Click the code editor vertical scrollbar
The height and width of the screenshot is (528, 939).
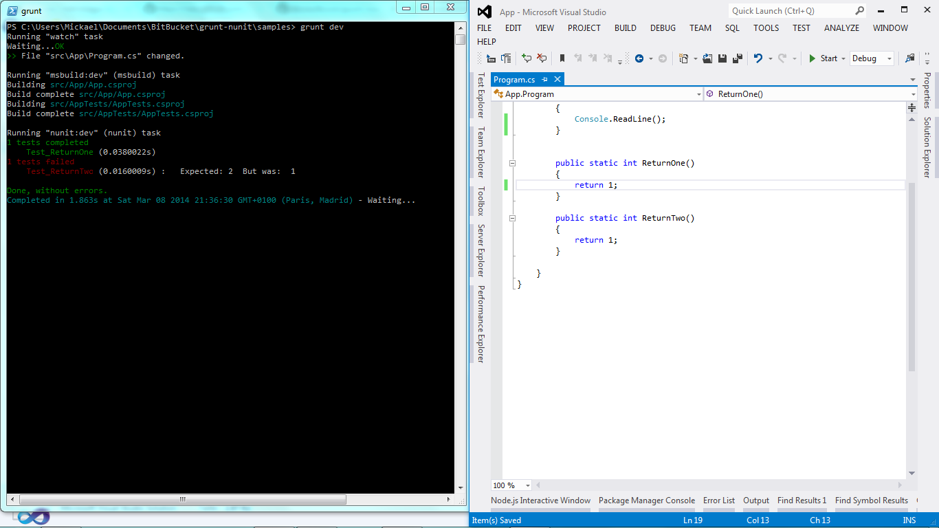pyautogui.click(x=912, y=296)
